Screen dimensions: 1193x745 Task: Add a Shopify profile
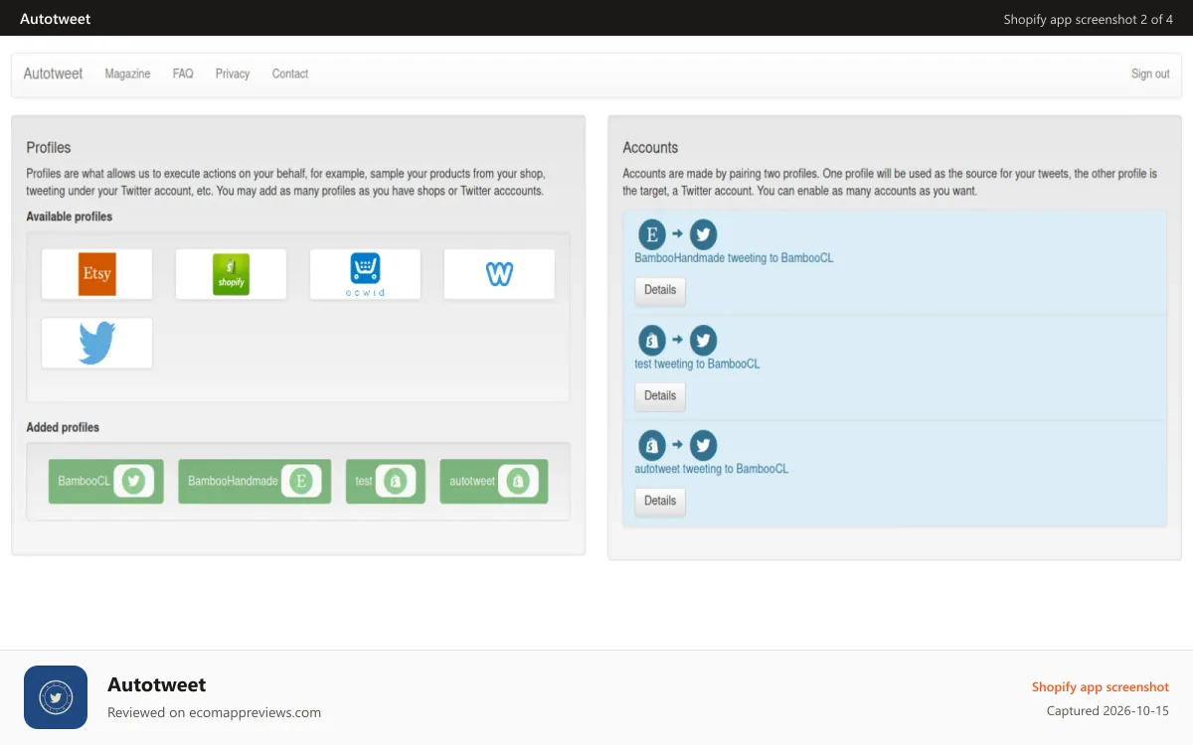pos(231,274)
